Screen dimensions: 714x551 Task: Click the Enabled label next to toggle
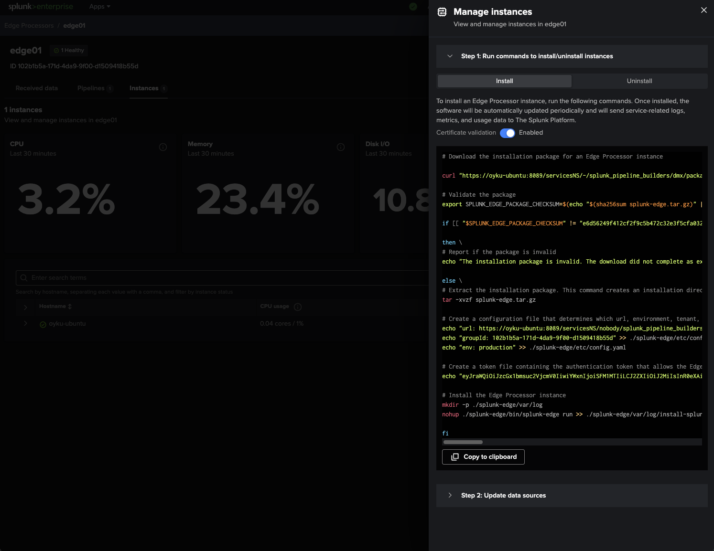pos(531,133)
